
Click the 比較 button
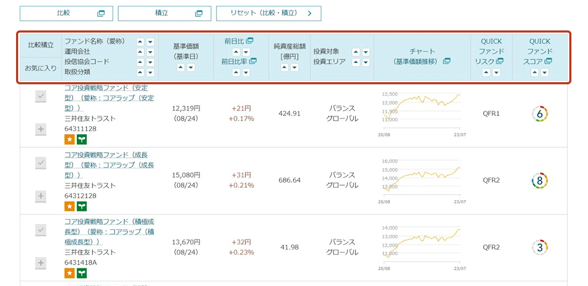[67, 13]
